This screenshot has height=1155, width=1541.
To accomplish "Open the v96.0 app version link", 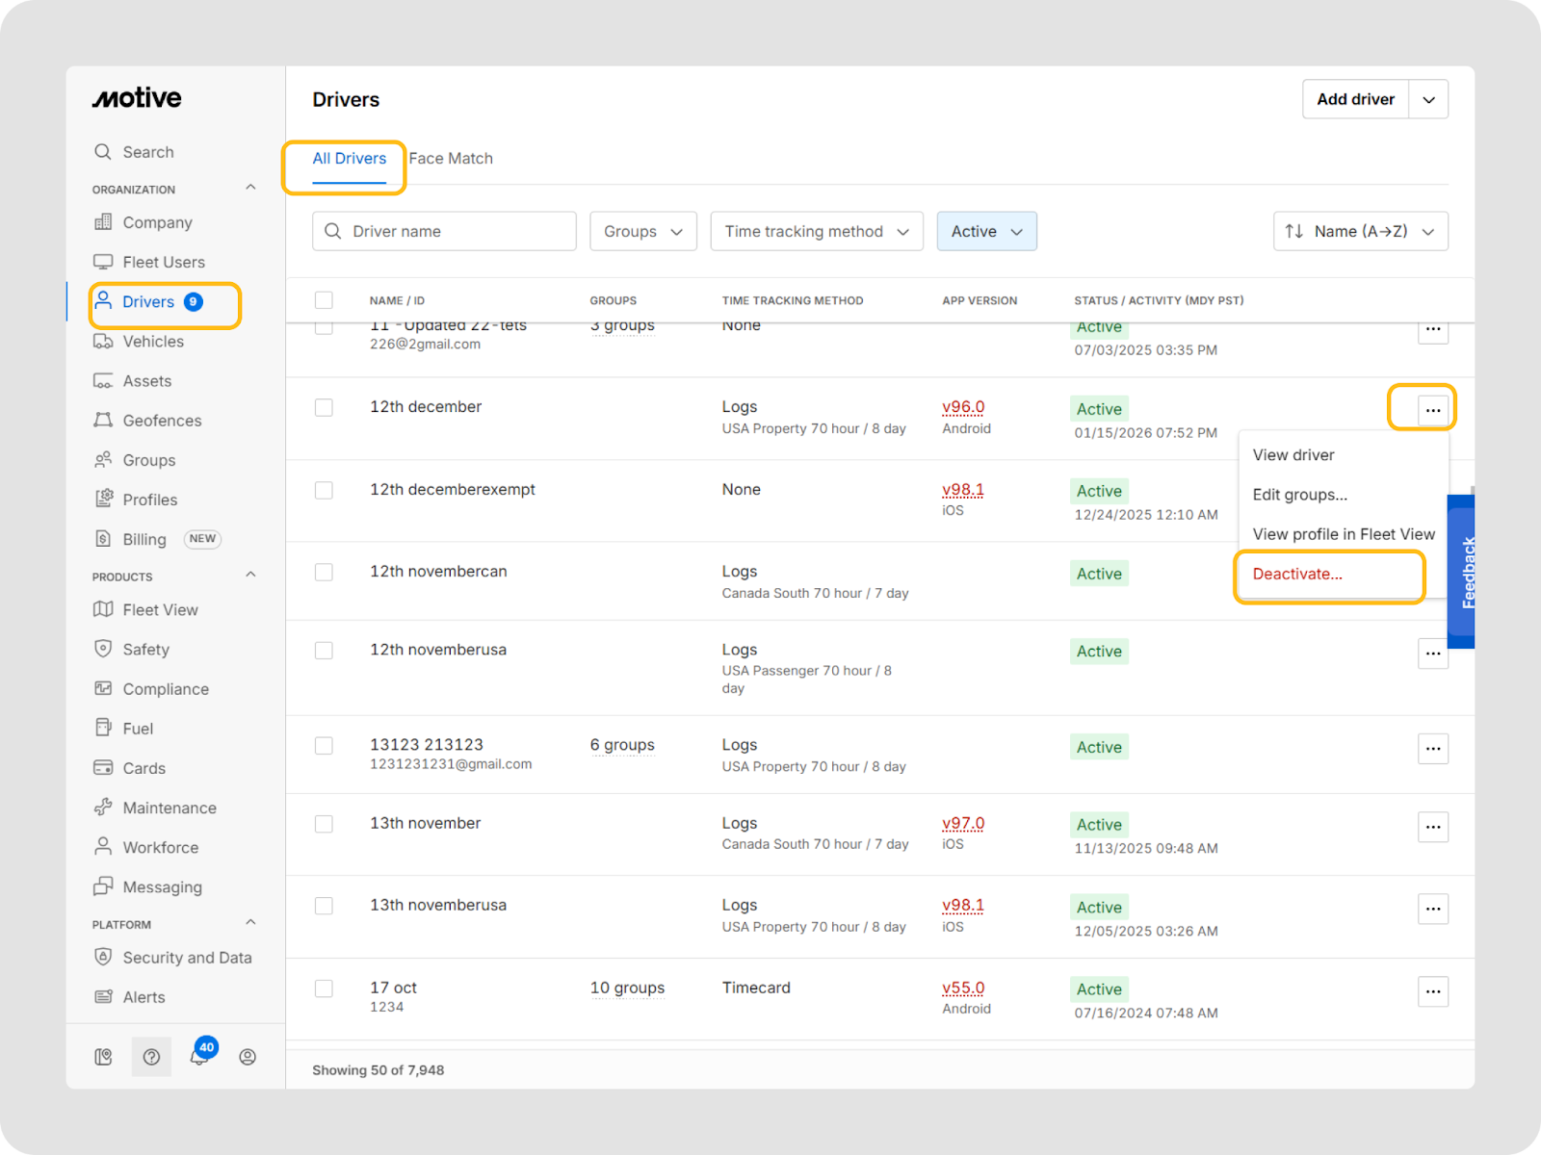I will click(962, 407).
